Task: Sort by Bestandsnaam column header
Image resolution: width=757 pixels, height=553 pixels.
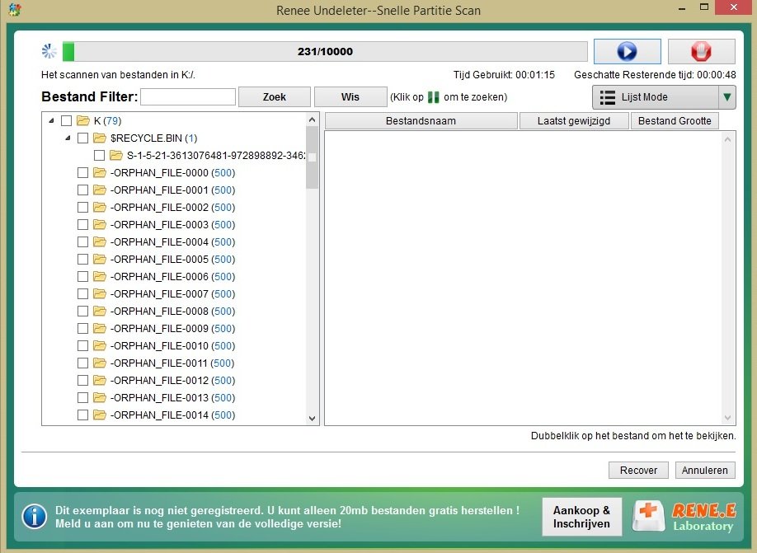Action: pos(421,121)
